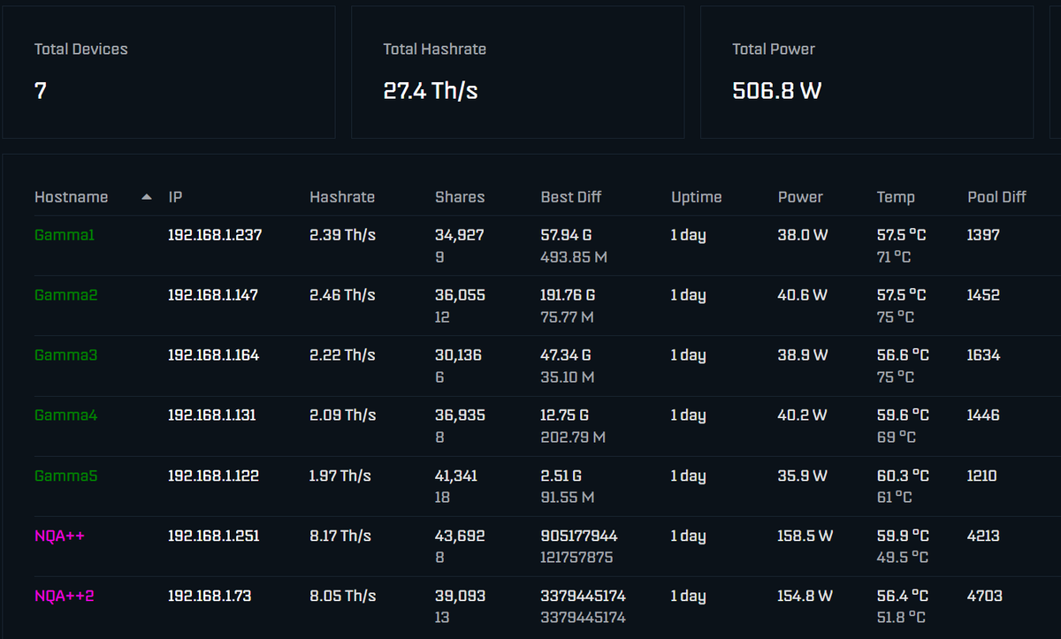Sort by the Best Diff column header
The image size is (1061, 639).
[x=572, y=197]
